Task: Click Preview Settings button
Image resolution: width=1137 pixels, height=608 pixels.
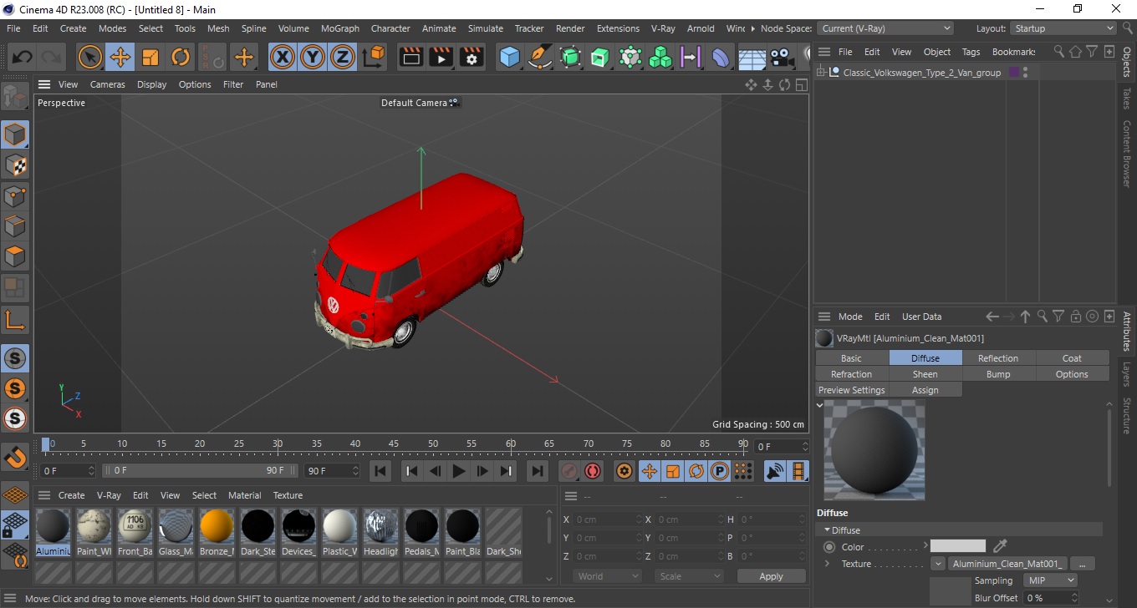Action: pyautogui.click(x=851, y=390)
